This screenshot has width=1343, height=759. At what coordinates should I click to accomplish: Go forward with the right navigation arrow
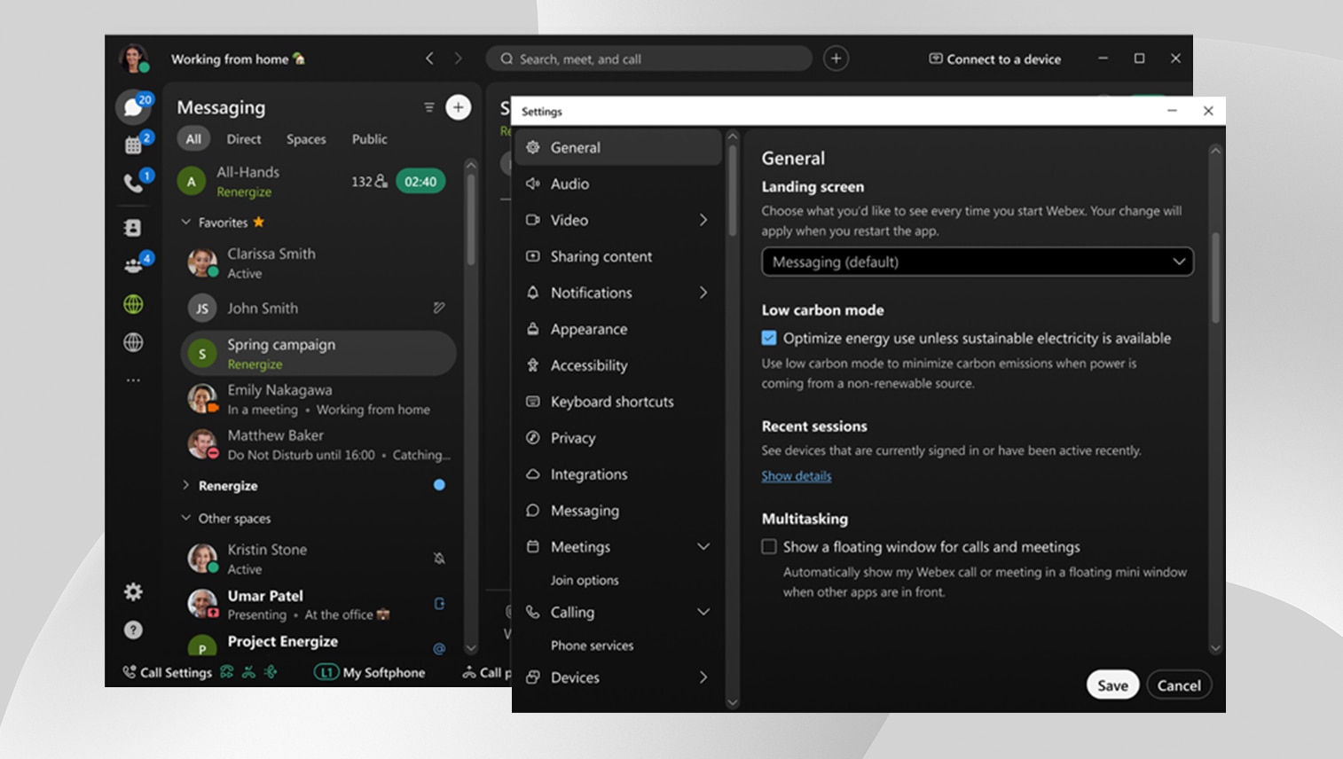[x=458, y=59]
